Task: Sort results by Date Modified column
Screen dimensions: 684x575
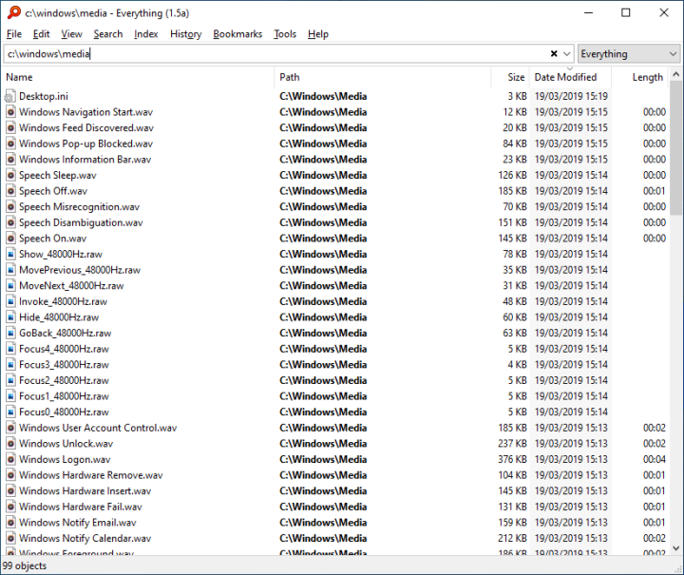Action: click(x=565, y=77)
